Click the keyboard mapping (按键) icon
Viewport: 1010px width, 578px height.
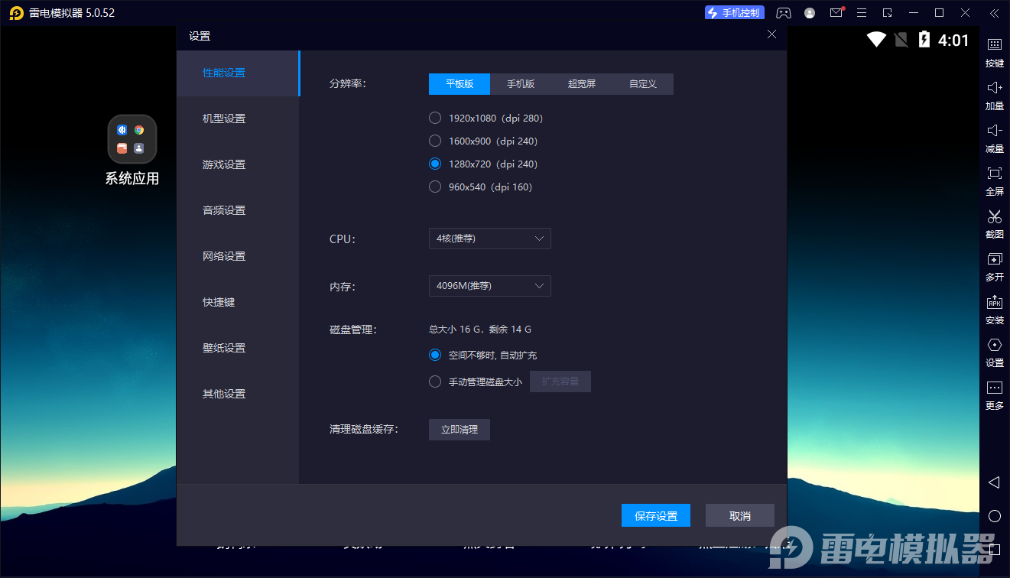point(994,46)
